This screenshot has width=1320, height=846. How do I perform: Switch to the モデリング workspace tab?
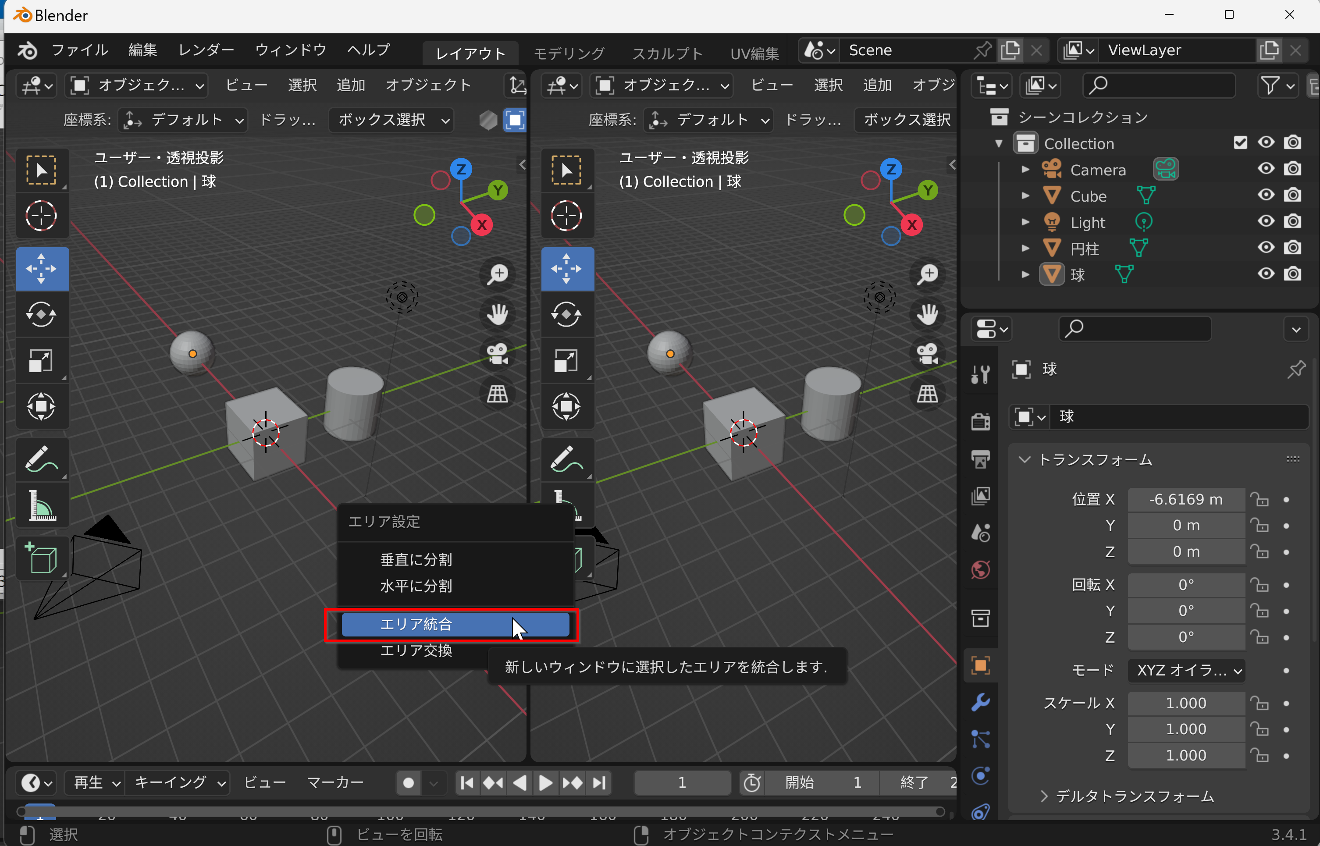coord(569,53)
